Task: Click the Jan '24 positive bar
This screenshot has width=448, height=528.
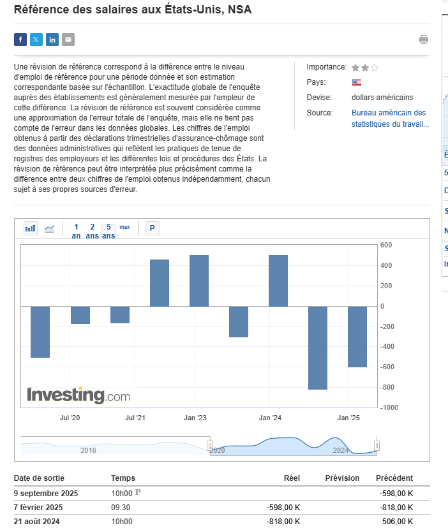Action: [278, 281]
